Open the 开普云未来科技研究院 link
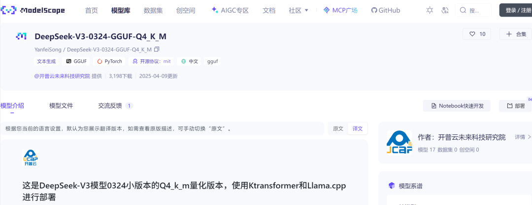The height and width of the screenshot is (205, 532). [62, 76]
